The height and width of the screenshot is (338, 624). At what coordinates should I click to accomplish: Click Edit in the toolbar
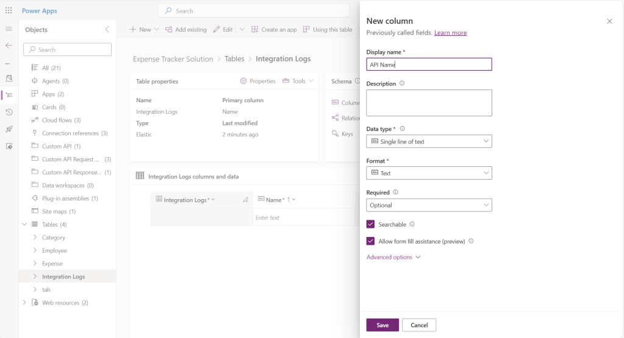(x=223, y=29)
